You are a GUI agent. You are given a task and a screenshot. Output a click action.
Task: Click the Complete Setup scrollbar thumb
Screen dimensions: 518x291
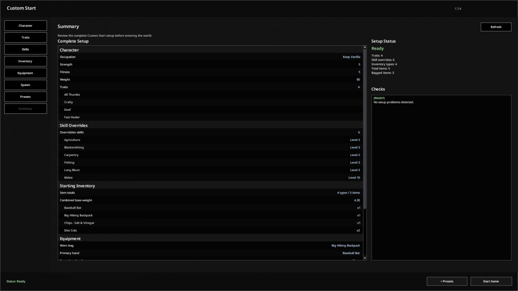[365, 128]
